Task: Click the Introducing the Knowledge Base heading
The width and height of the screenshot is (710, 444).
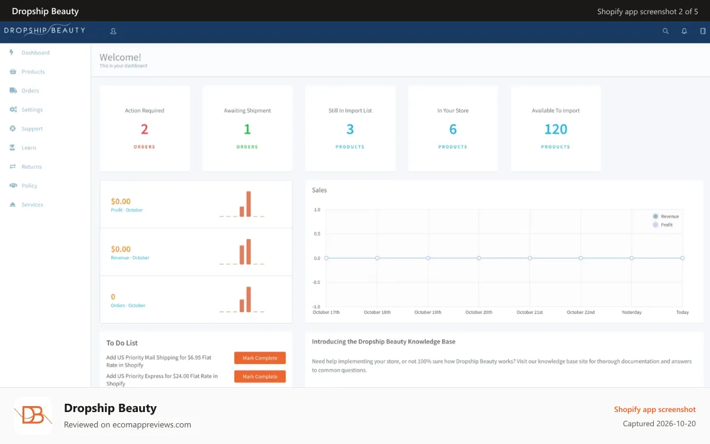Action: (383, 342)
